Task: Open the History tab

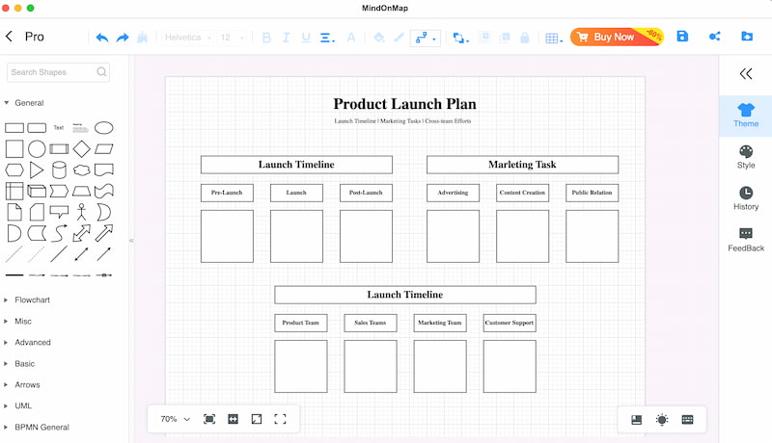Action: 746,198
